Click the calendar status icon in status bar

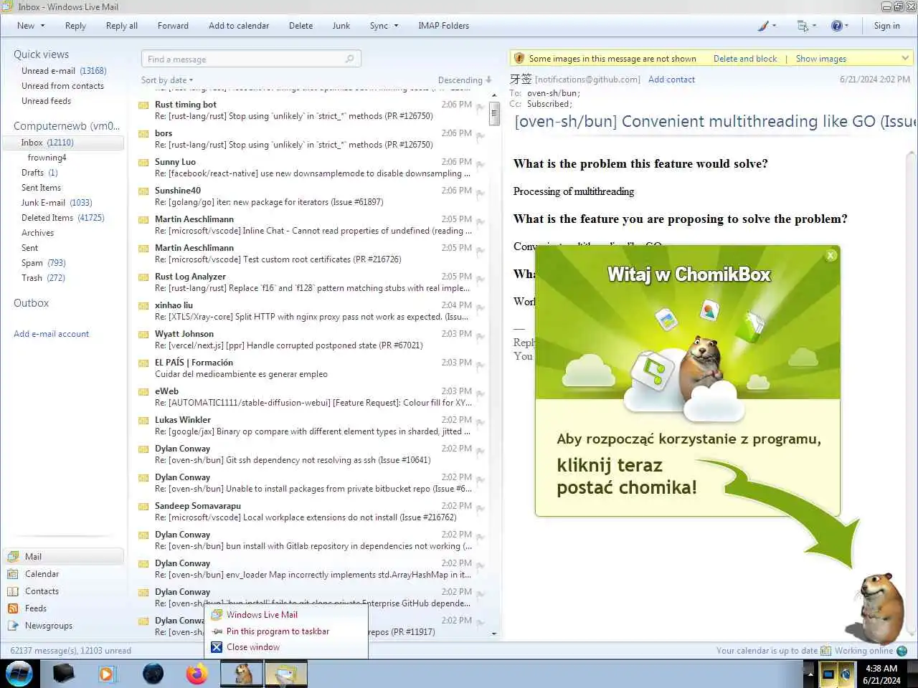825,651
